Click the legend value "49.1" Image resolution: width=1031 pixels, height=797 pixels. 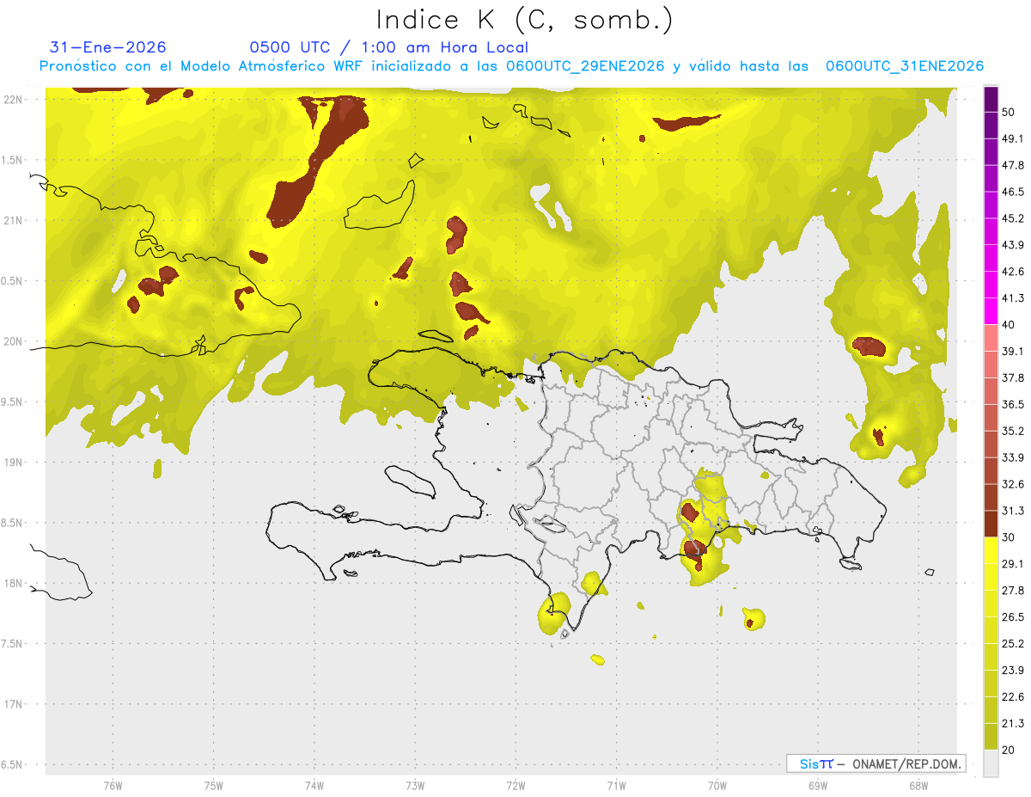pos(1013,138)
